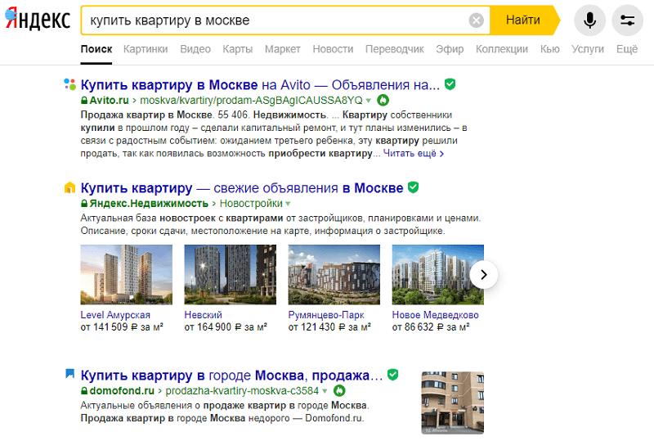Start voice search with the microphone icon

pyautogui.click(x=589, y=20)
